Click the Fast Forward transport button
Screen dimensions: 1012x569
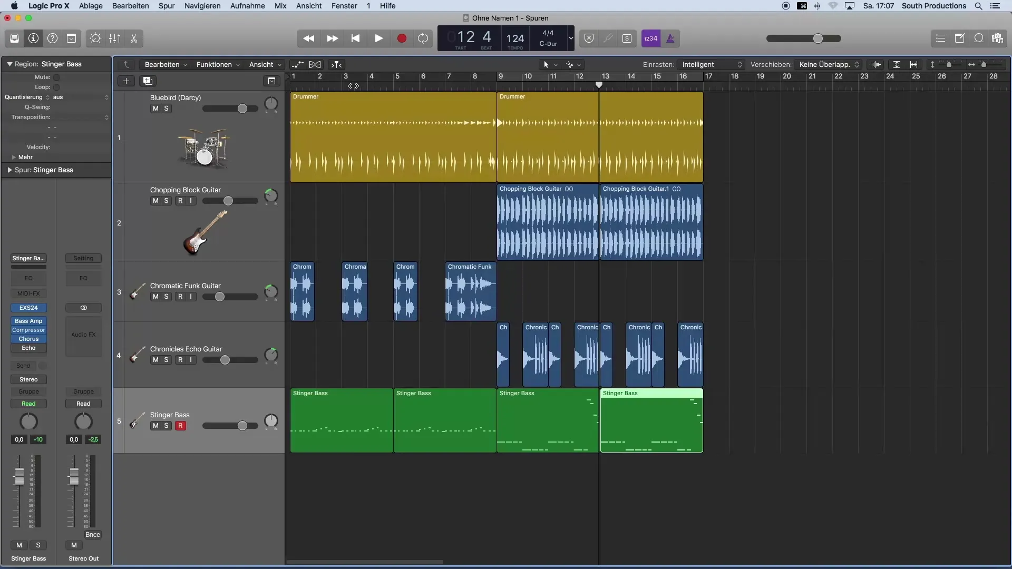332,38
